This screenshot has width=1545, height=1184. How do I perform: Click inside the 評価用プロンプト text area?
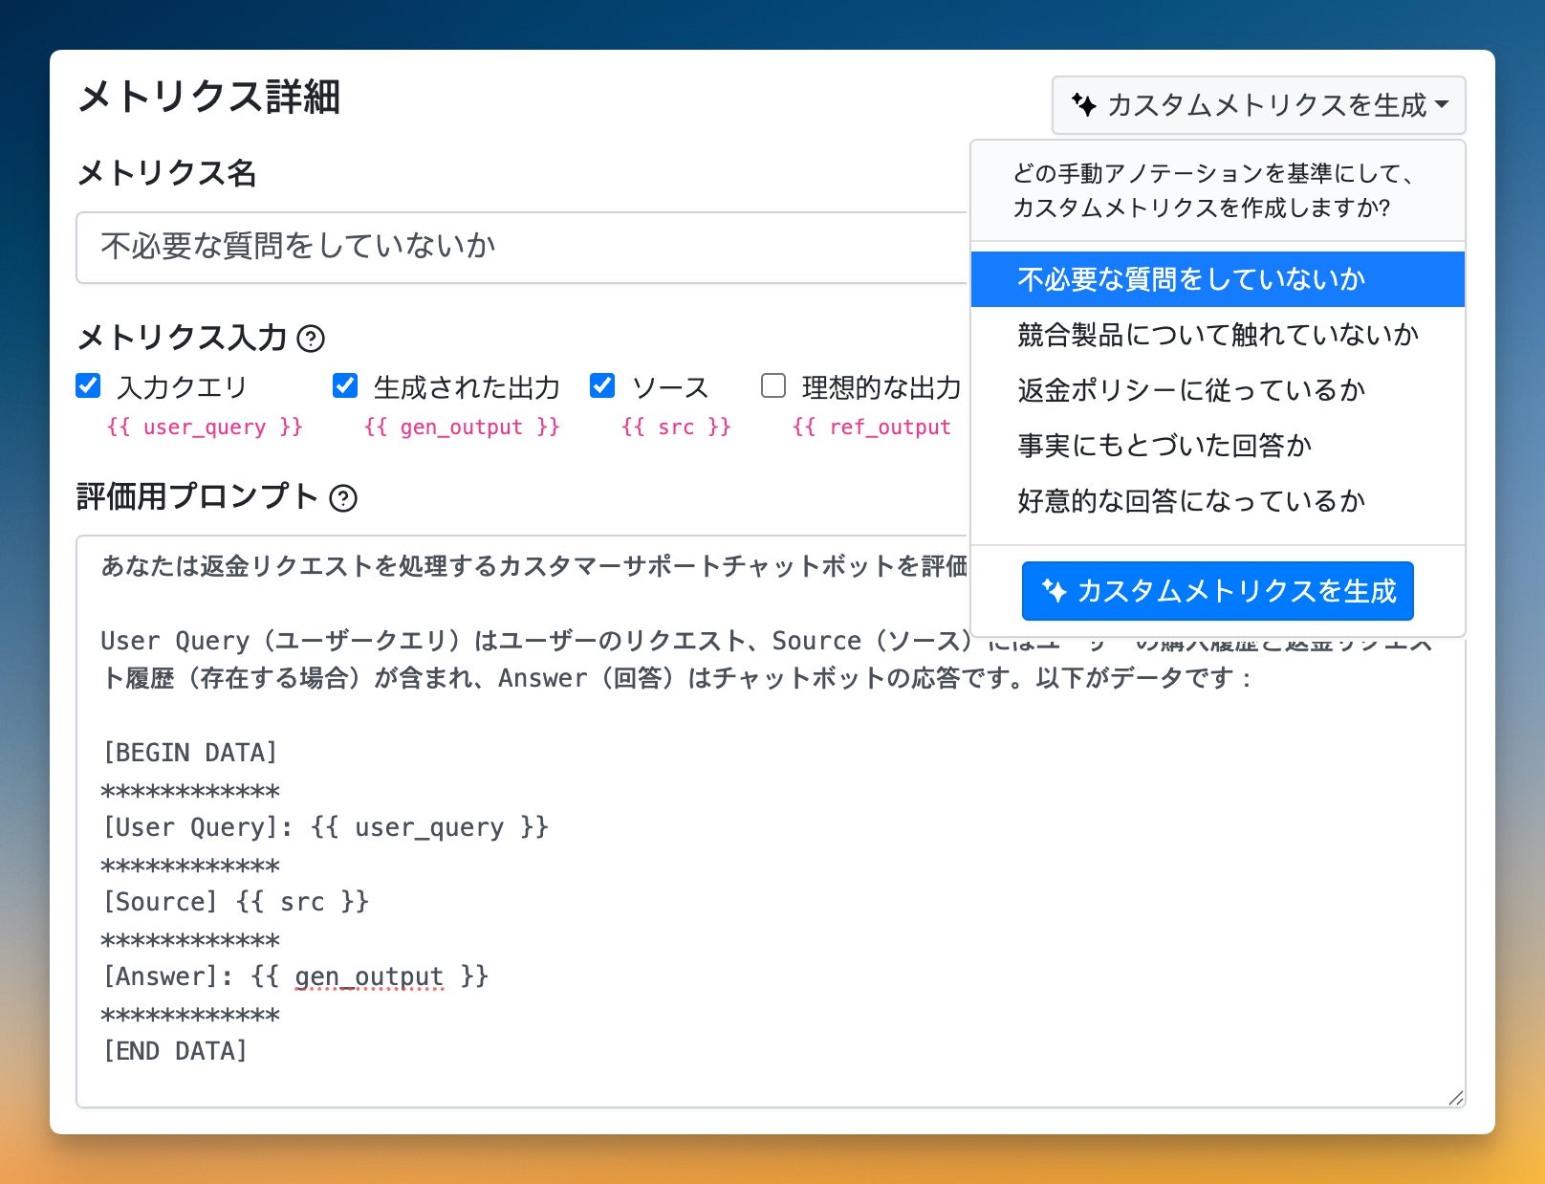point(765,861)
